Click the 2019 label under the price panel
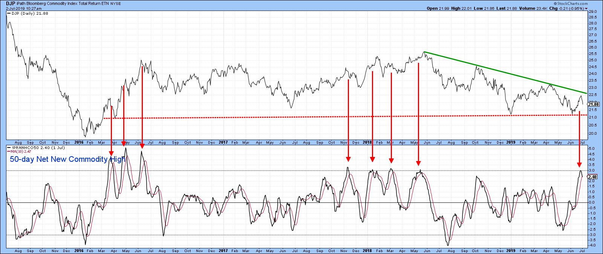Viewport: 603px width, 254px height. pos(511,143)
